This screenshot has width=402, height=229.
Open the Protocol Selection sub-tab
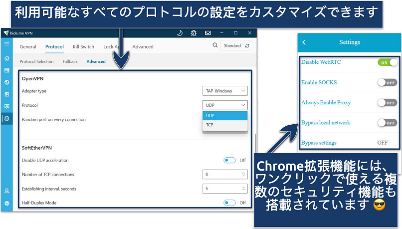tap(37, 61)
